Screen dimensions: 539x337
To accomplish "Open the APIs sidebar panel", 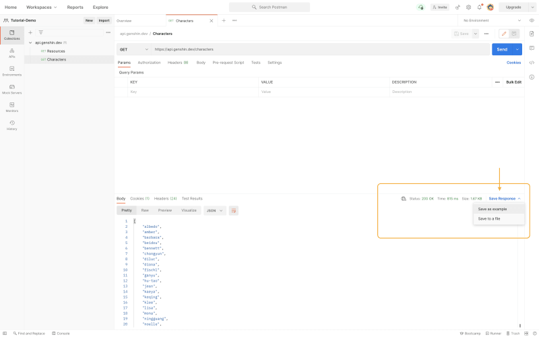I will coord(11,53).
